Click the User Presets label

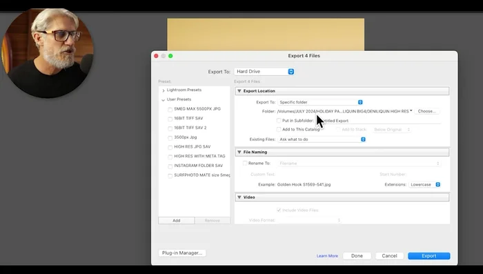(x=179, y=99)
